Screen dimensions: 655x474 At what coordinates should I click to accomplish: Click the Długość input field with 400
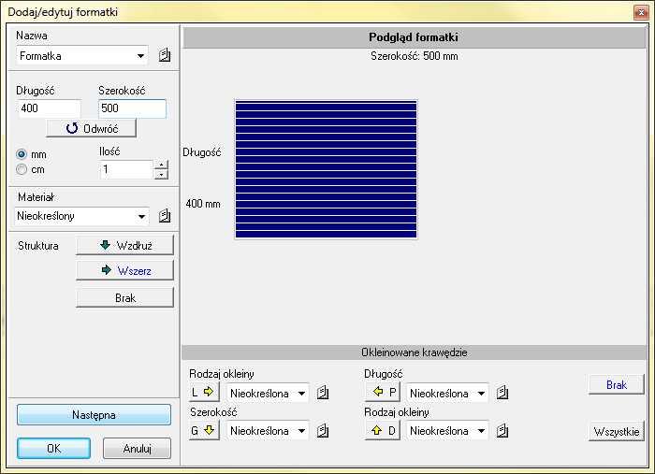49,108
